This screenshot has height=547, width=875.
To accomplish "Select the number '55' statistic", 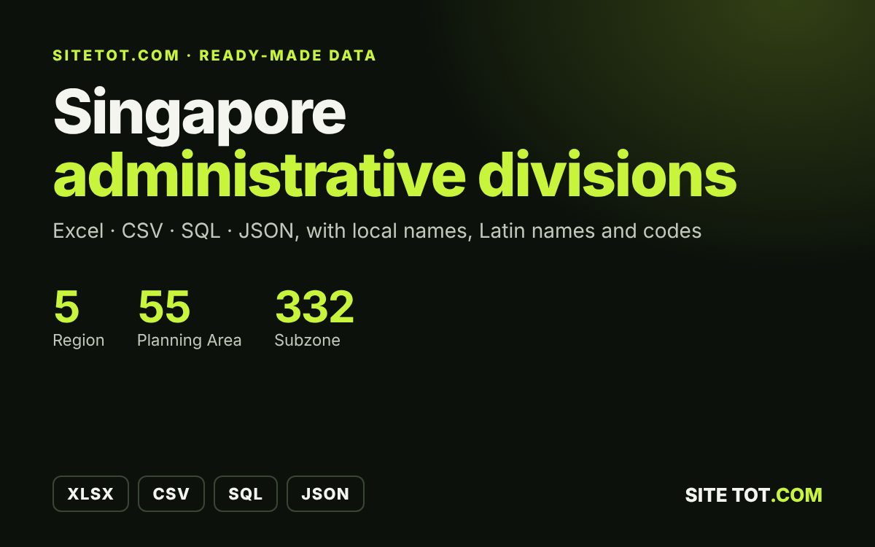I will point(164,306).
